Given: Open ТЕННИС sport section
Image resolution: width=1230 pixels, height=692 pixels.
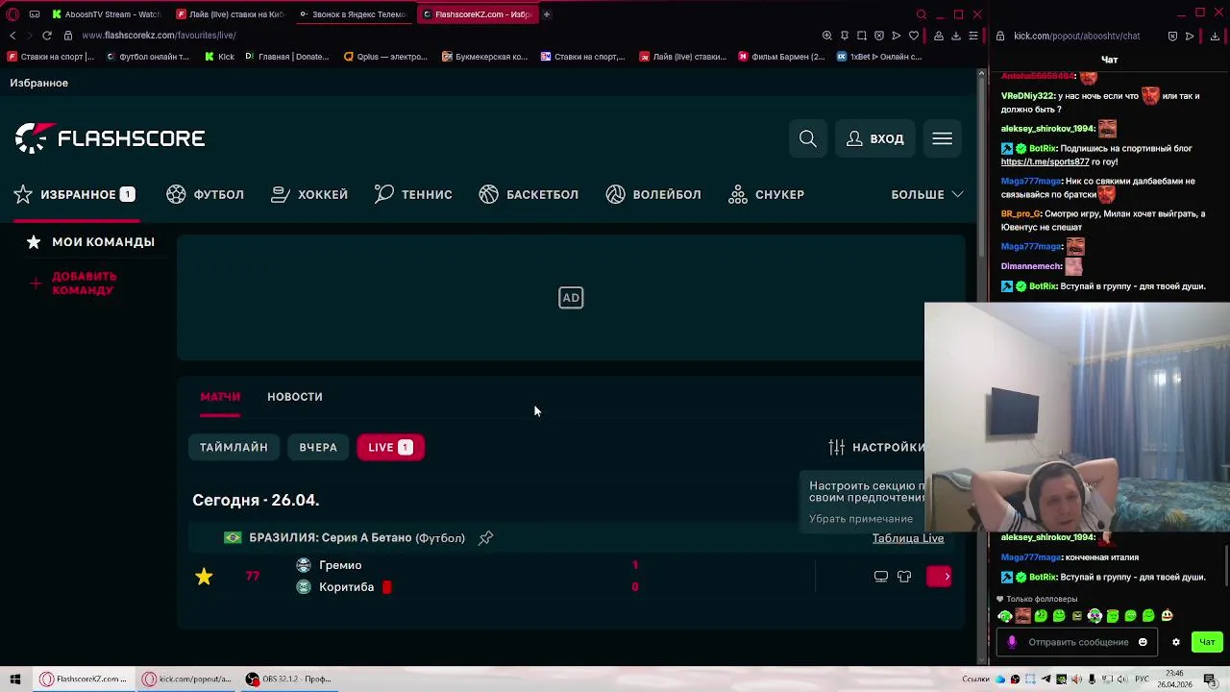Looking at the screenshot, I should point(413,194).
